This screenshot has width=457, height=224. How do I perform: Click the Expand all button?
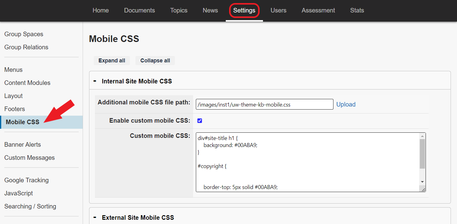point(112,61)
